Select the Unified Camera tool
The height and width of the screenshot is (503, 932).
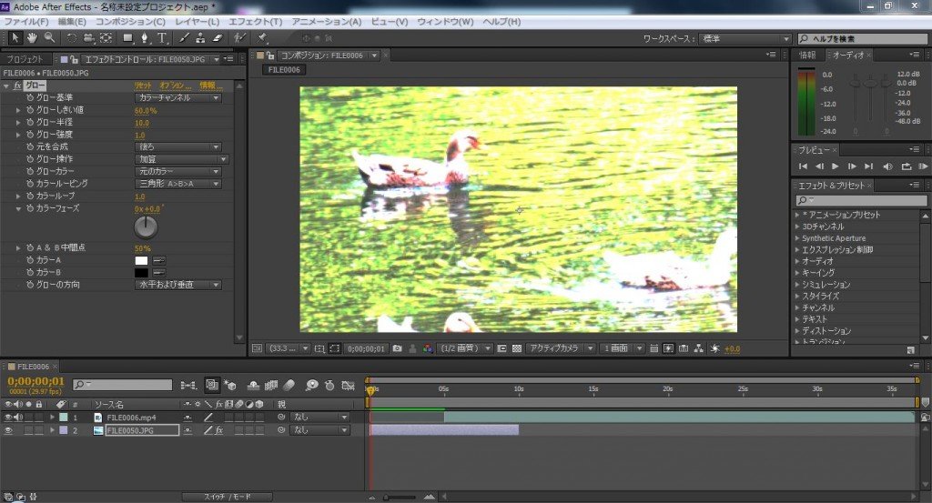88,38
